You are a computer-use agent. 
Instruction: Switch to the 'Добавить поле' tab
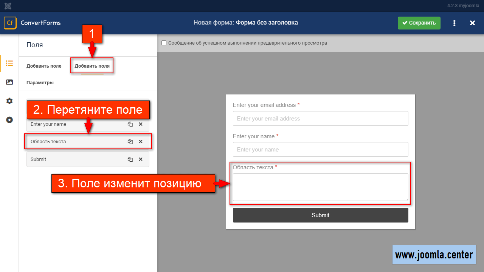tap(44, 66)
